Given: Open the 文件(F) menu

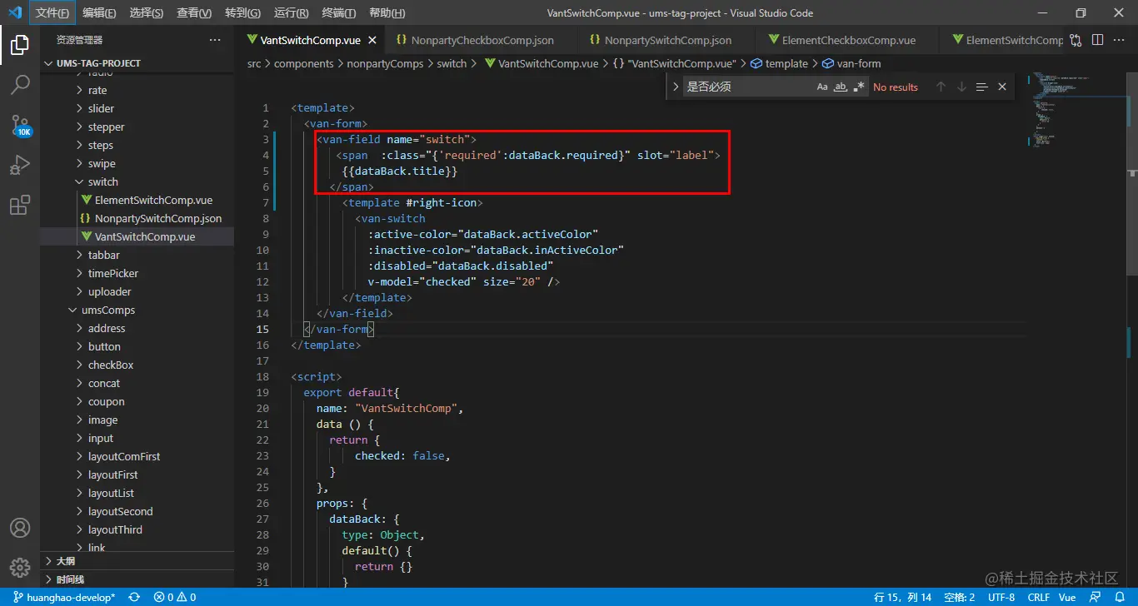Looking at the screenshot, I should tap(52, 13).
